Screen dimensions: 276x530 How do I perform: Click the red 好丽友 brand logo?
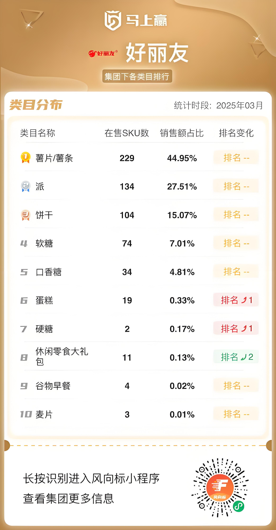pos(103,53)
